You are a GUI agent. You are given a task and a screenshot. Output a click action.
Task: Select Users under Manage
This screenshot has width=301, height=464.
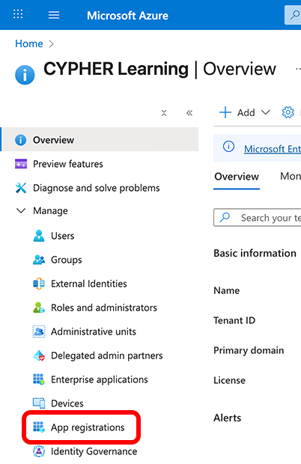62,236
